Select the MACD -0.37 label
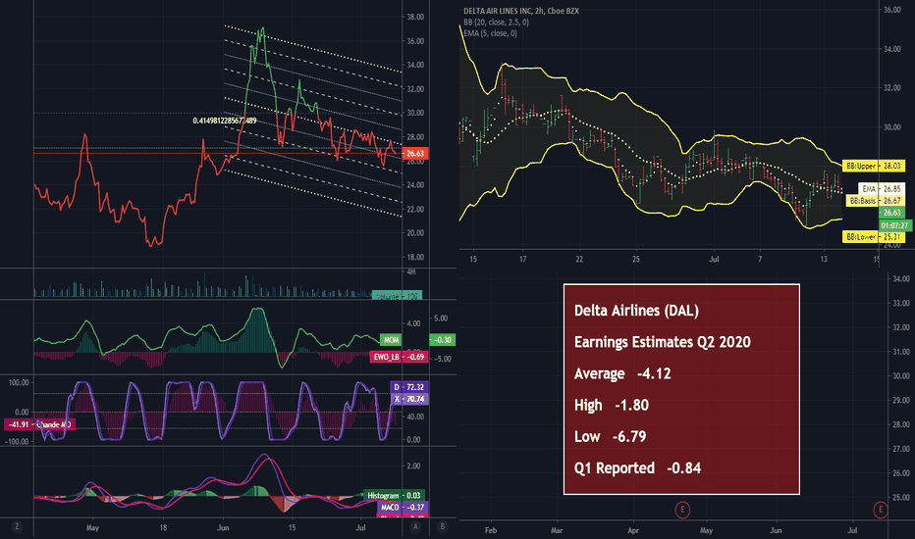The image size is (915, 539). coord(404,507)
